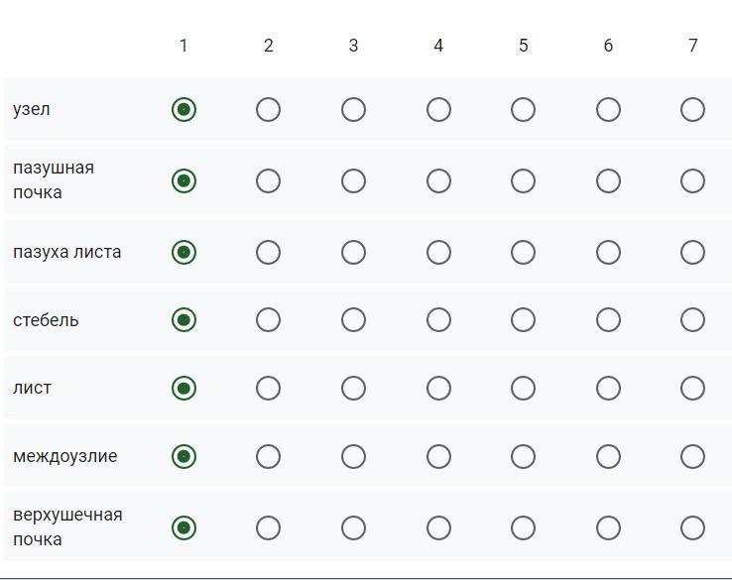Image resolution: width=732 pixels, height=580 pixels.
Task: Set пазуха листа to option 6
Action: (608, 252)
